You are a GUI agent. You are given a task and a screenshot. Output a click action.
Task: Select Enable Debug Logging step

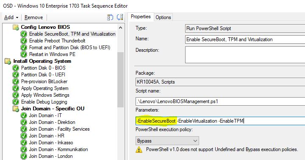click(x=44, y=102)
